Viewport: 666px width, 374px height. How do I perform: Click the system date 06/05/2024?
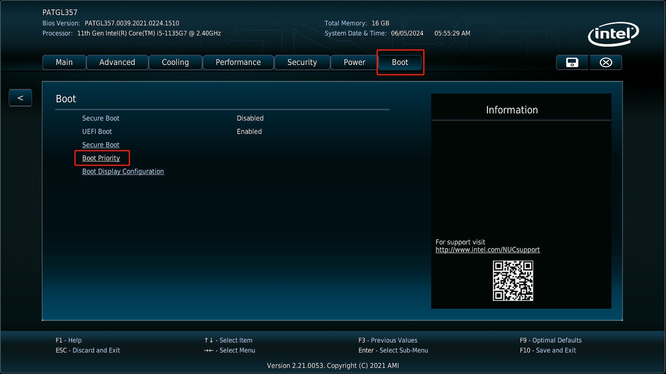[407, 33]
